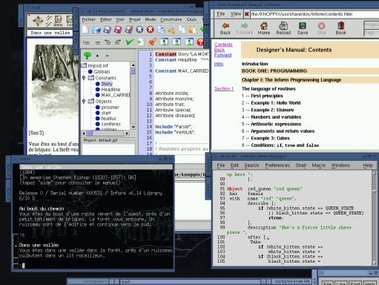Click the New file icon in JIF toolbar
Viewport: 379px width, 285px height.
85,30
